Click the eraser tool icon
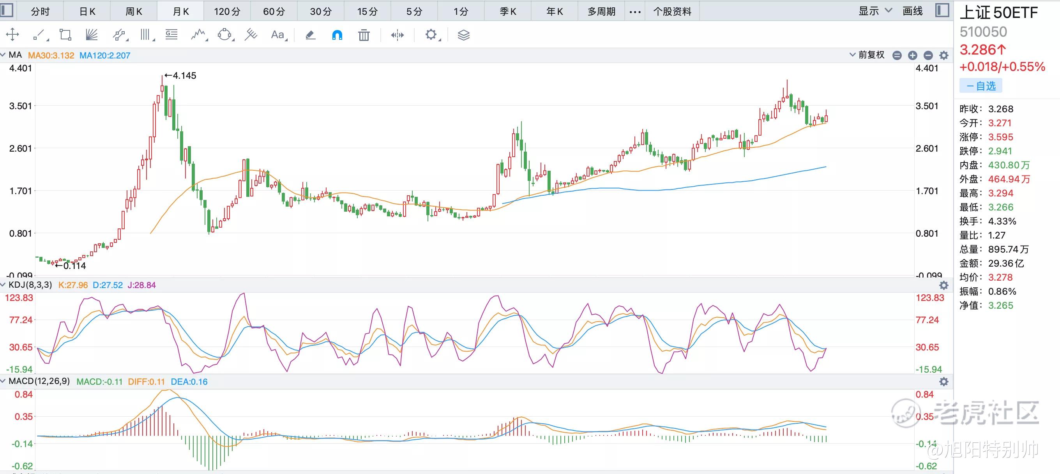The image size is (1060, 474). (x=310, y=35)
